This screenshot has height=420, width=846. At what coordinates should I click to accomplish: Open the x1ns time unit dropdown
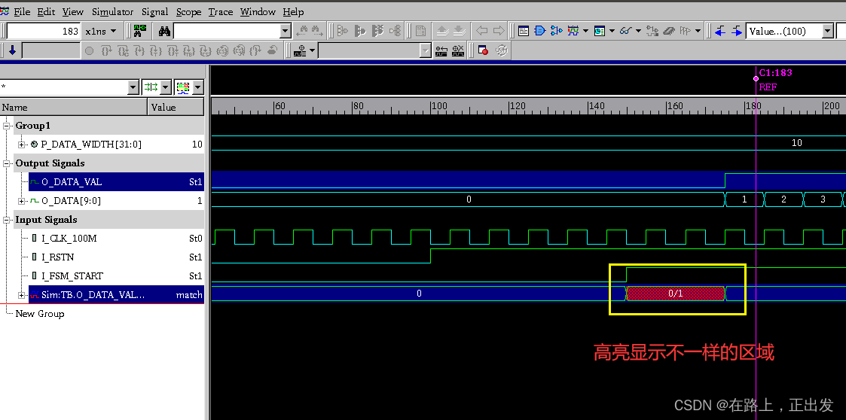[102, 31]
